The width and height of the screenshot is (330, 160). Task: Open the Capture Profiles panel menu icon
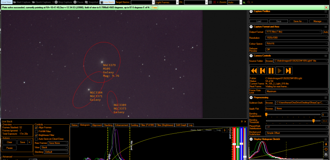coord(326,11)
